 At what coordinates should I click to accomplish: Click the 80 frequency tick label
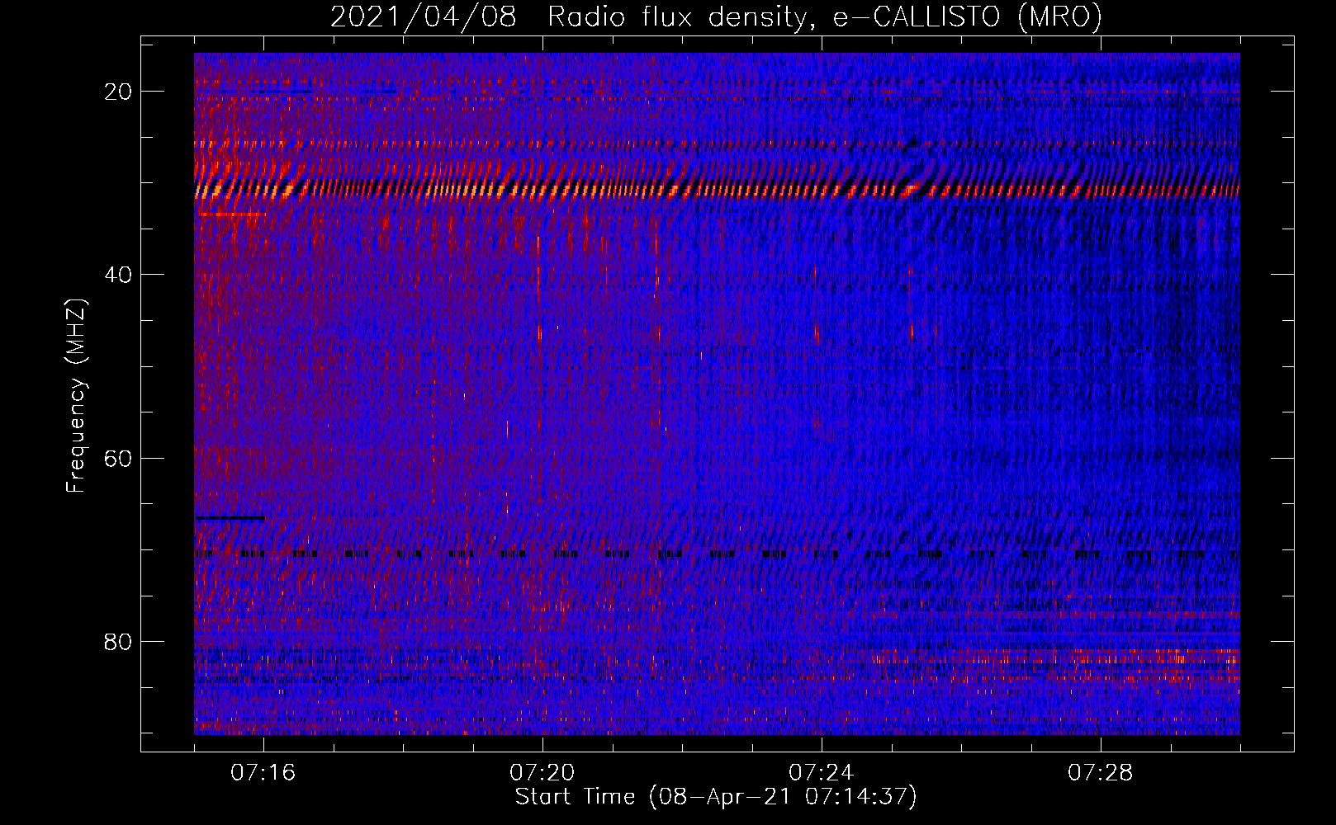(x=118, y=641)
